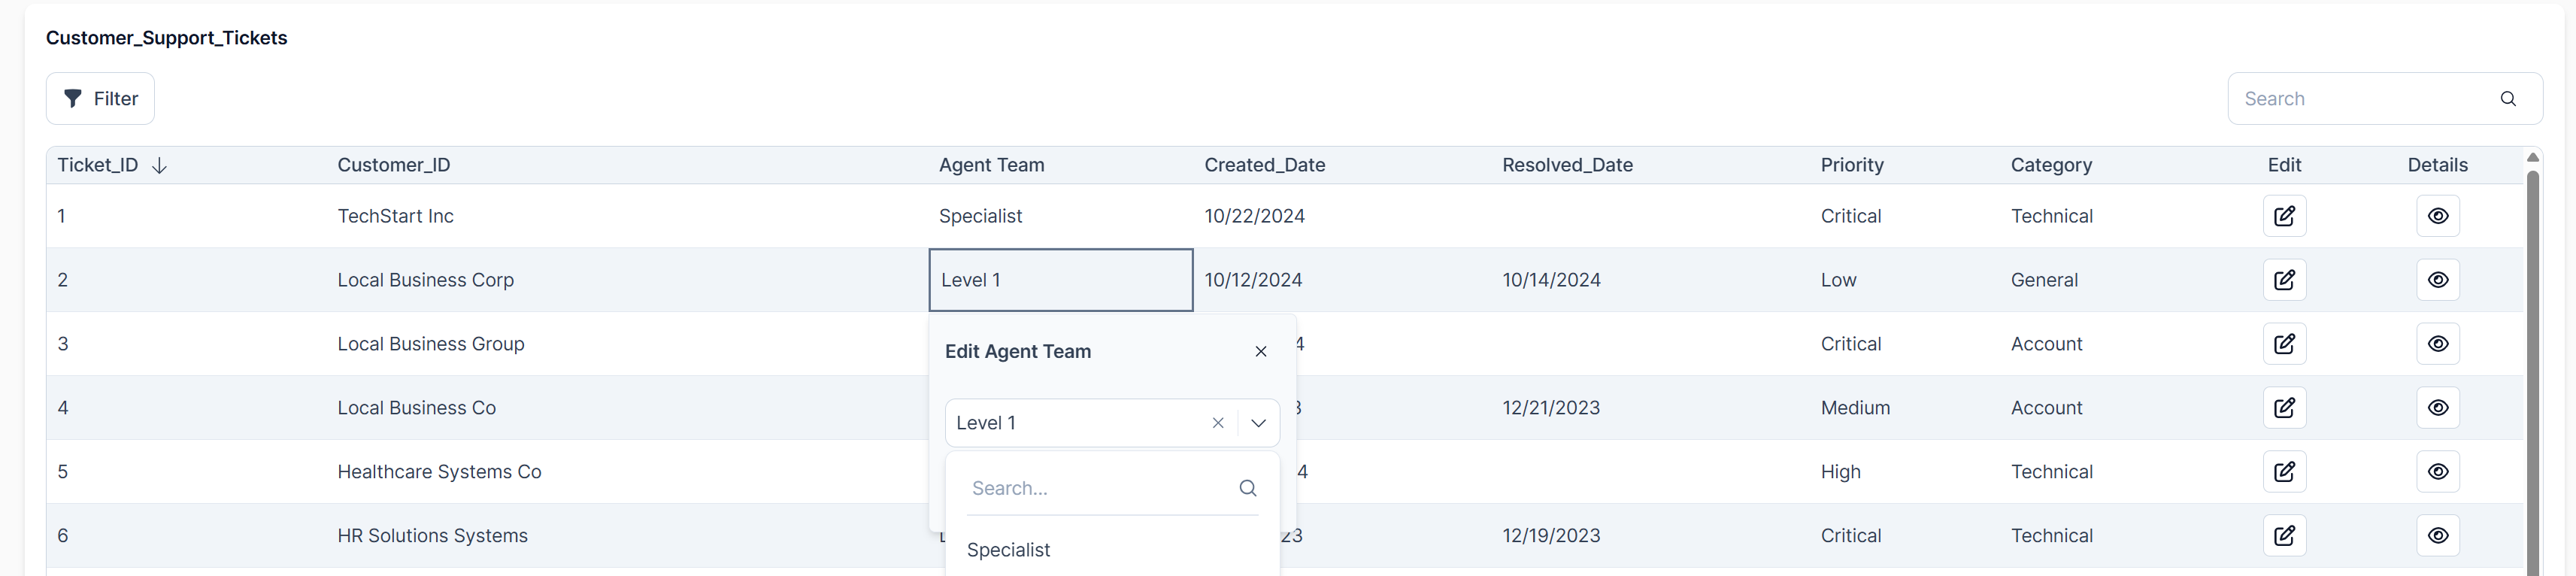Screen dimensions: 2576x576
Task: Close the Edit Agent Team popup
Action: [x=1260, y=352]
